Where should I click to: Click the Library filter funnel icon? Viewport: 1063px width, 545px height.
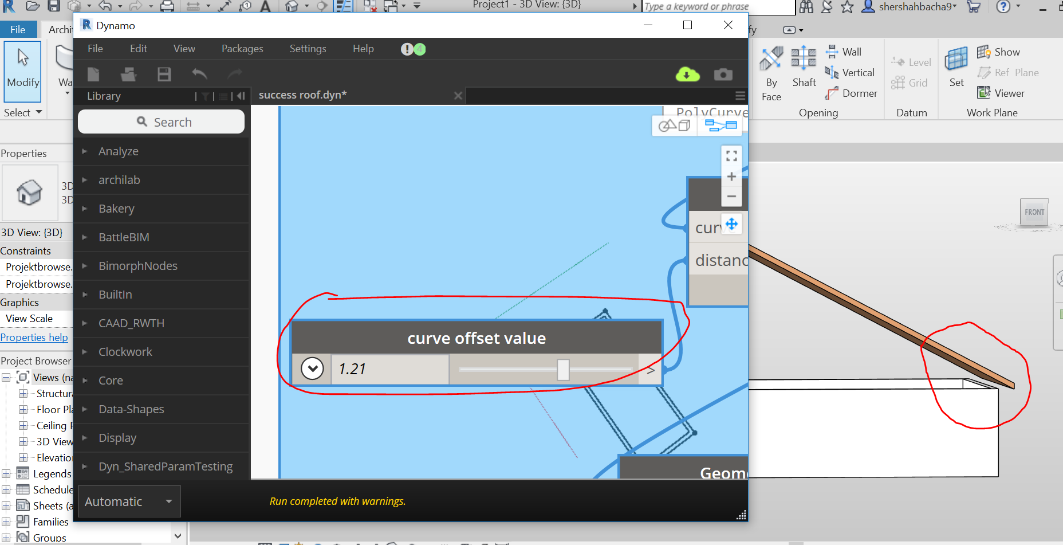205,96
